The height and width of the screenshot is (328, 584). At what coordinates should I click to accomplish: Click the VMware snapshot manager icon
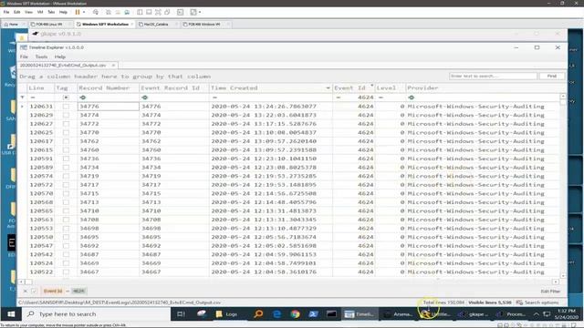(127, 12)
